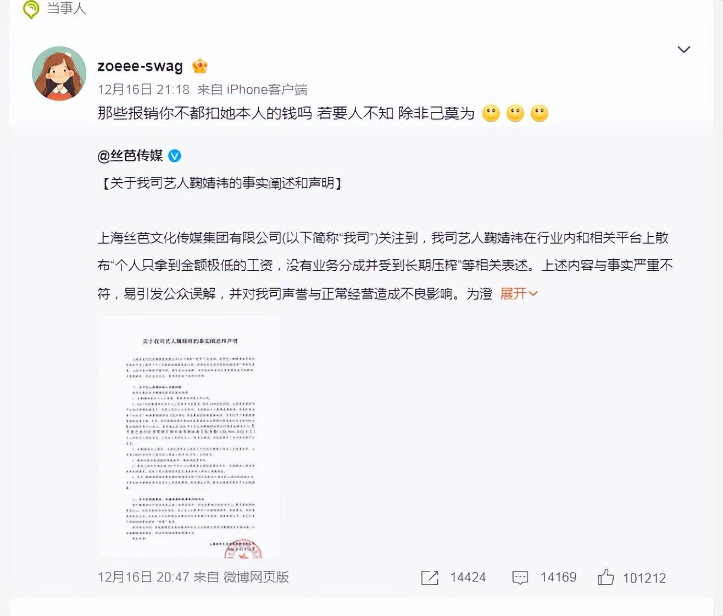Click the comment bubble icon
Viewport: 723px width, 616px height.
coord(520,578)
